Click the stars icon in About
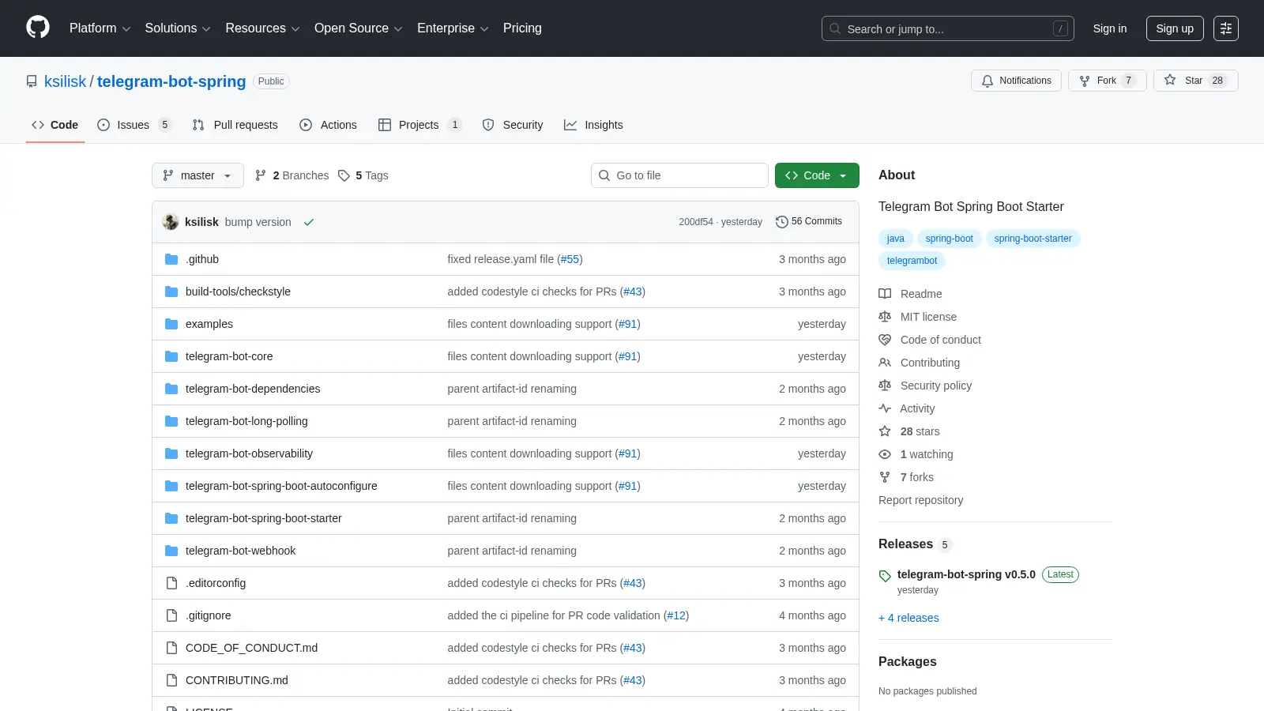 tap(885, 431)
